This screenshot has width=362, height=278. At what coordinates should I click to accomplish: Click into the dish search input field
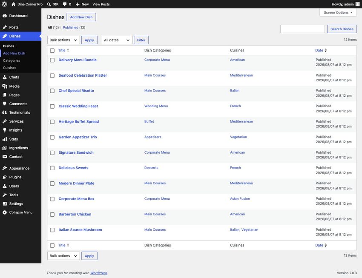[302, 29]
